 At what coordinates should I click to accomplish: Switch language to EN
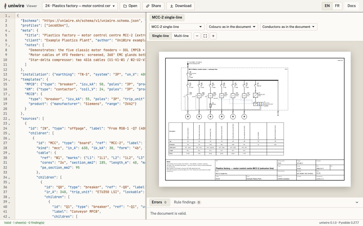click(327, 6)
